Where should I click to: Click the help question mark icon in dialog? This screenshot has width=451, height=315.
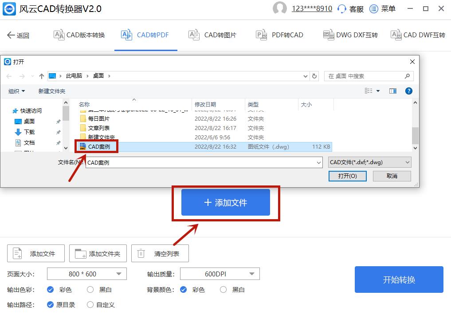click(x=408, y=91)
